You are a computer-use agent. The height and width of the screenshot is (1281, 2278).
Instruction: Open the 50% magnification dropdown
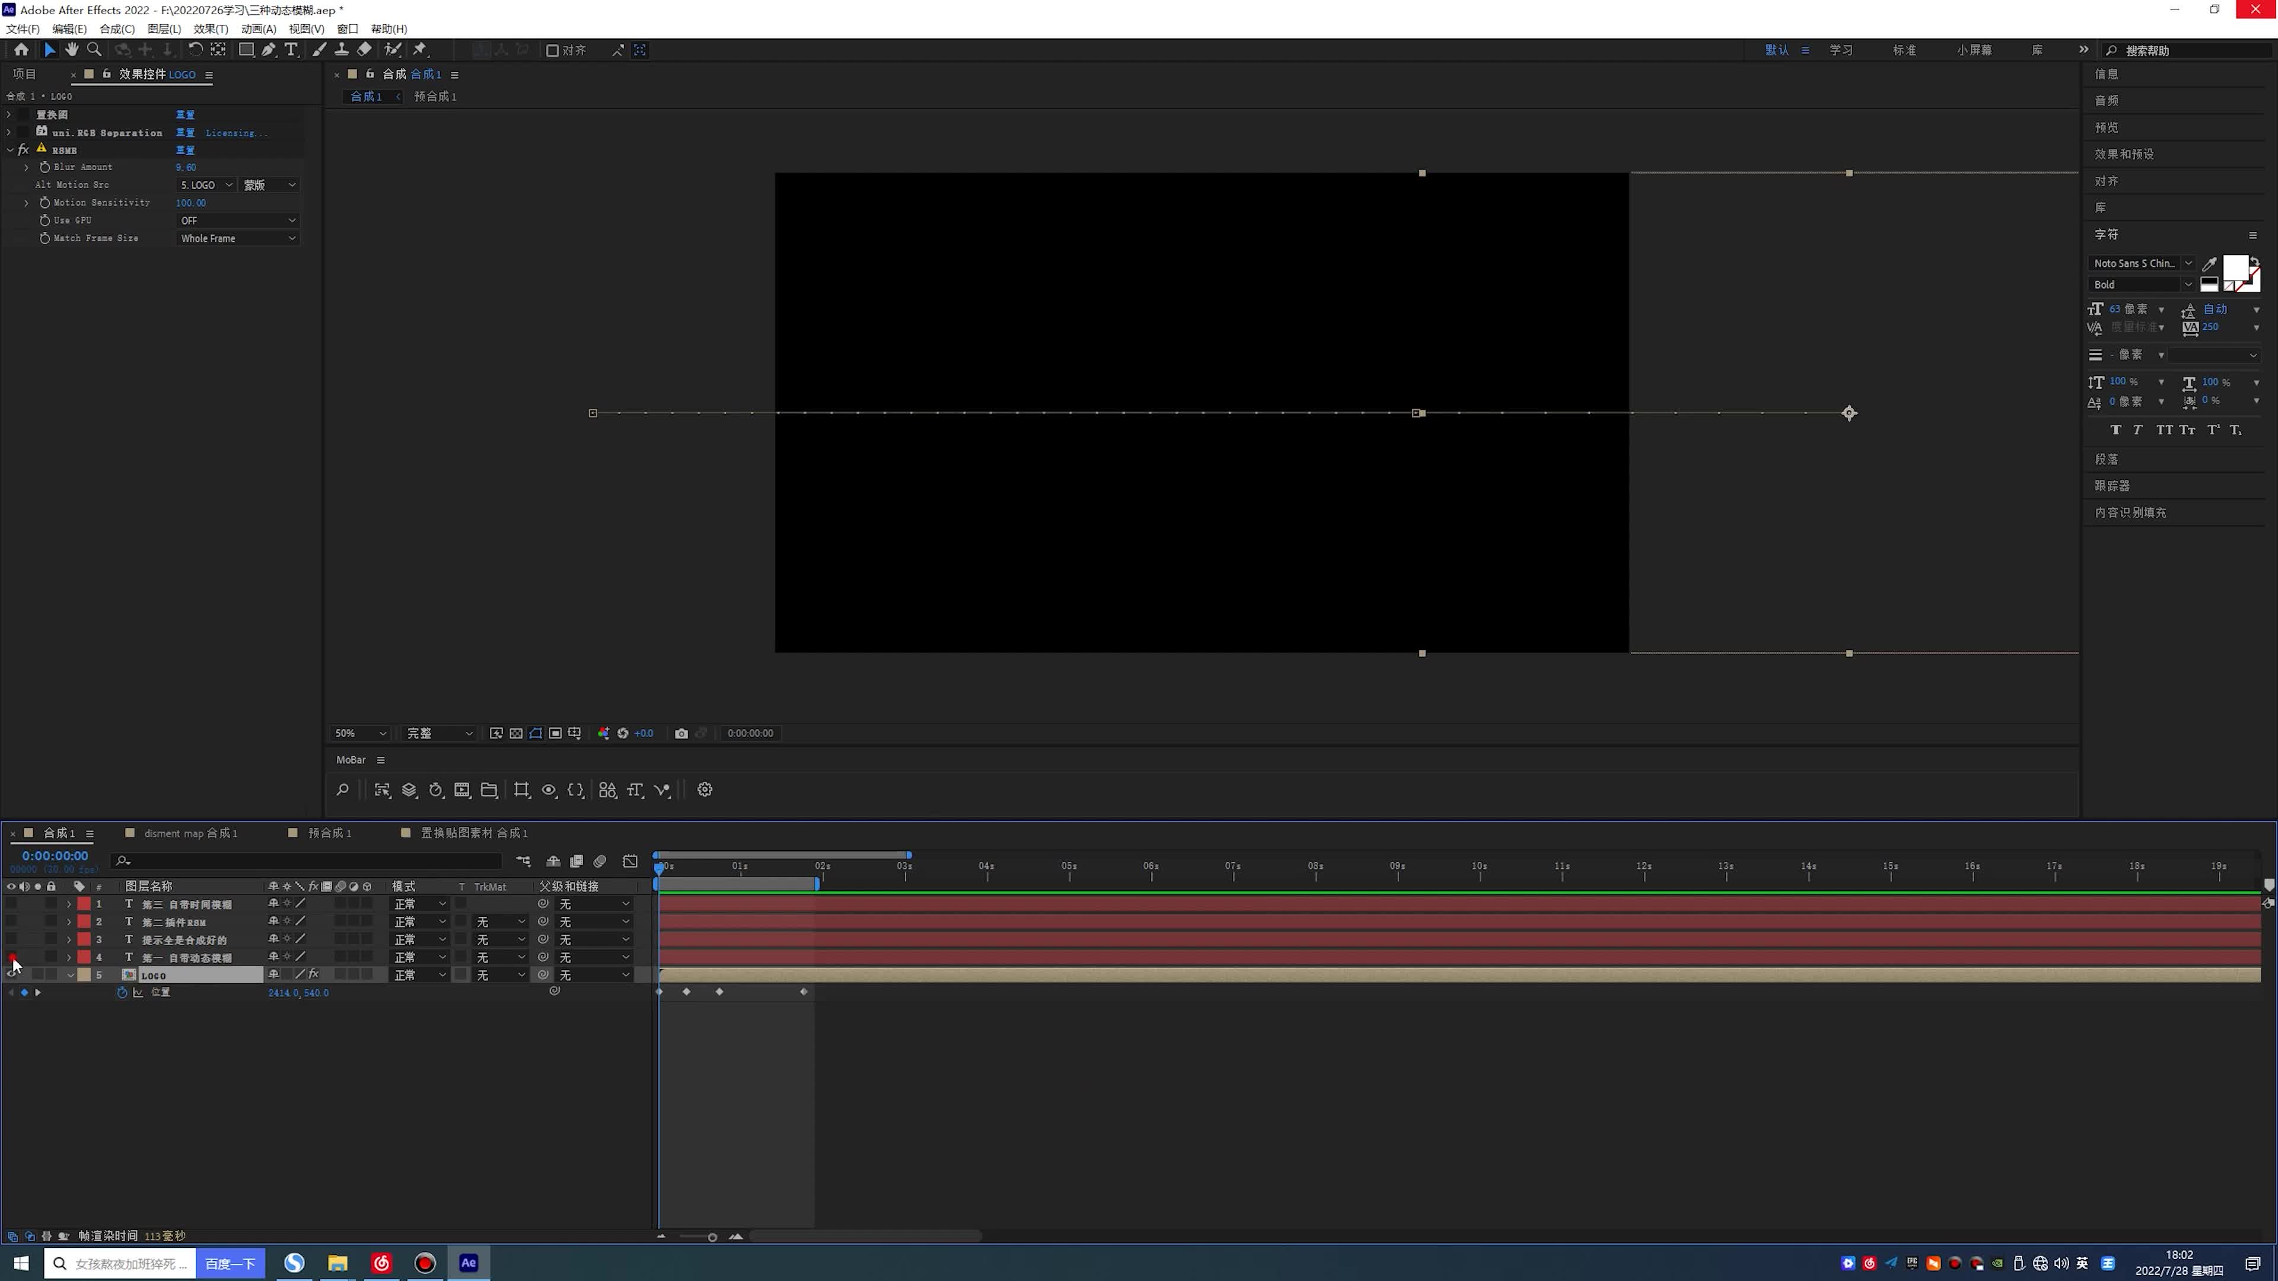pos(360,734)
